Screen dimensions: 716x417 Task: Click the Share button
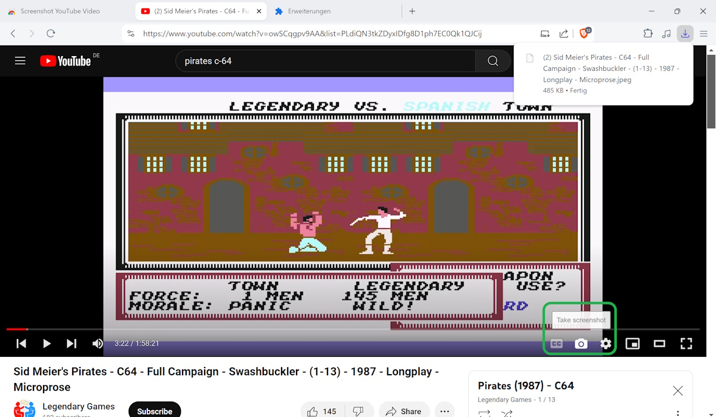click(x=404, y=411)
